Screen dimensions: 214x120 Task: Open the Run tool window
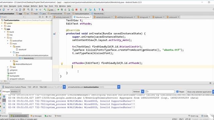(x=48, y=116)
